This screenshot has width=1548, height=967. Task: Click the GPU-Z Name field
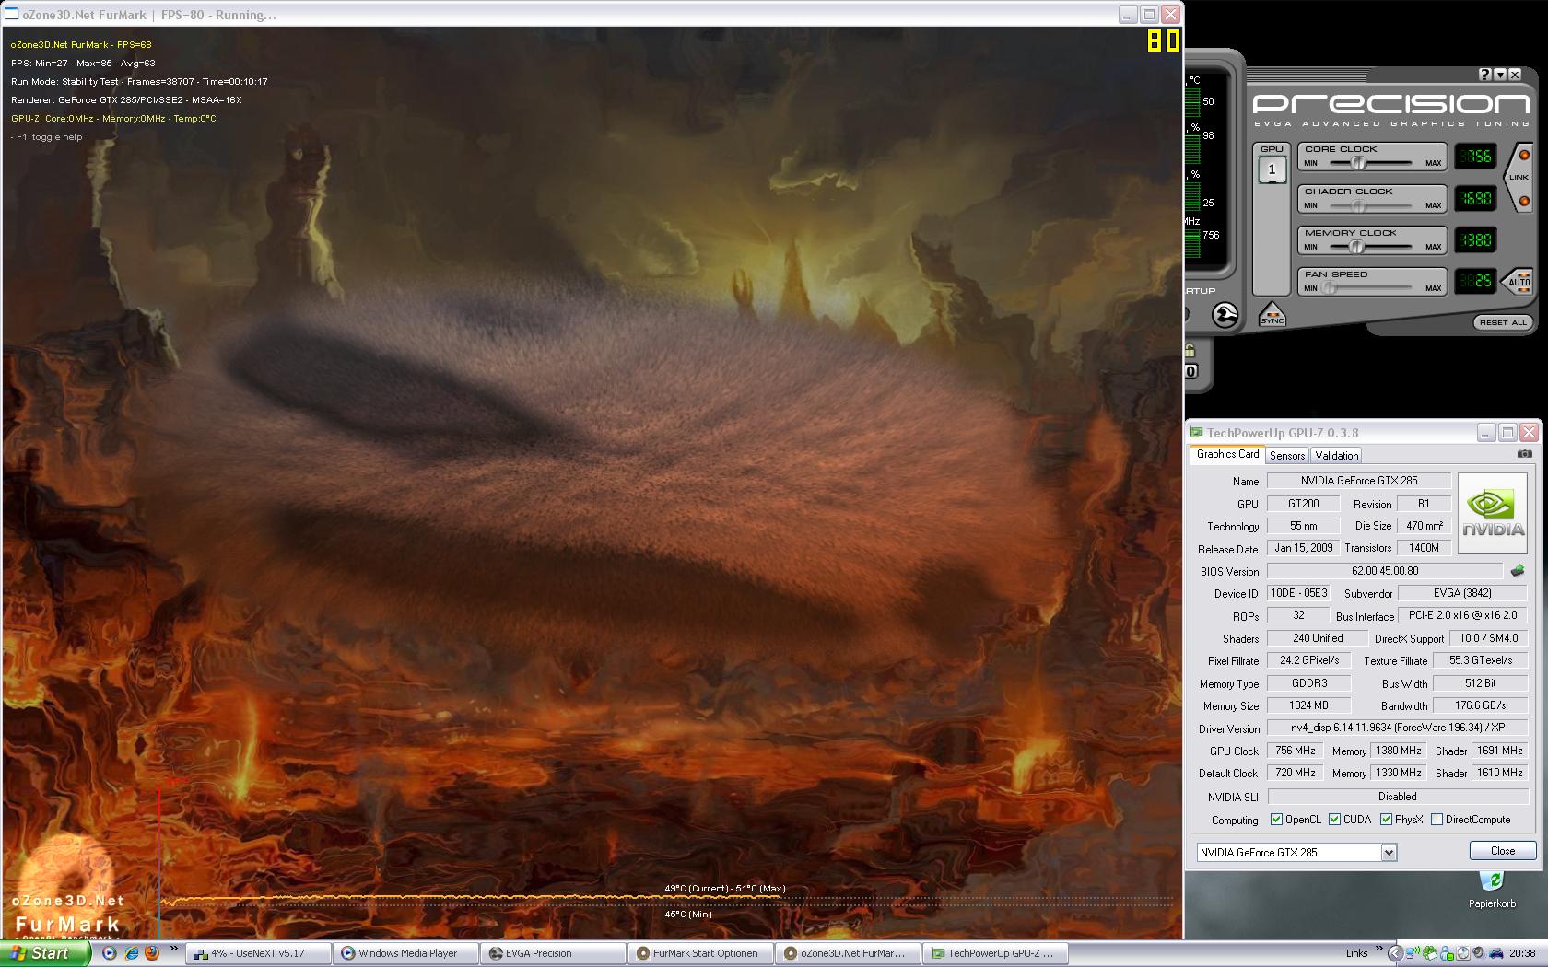coord(1359,481)
